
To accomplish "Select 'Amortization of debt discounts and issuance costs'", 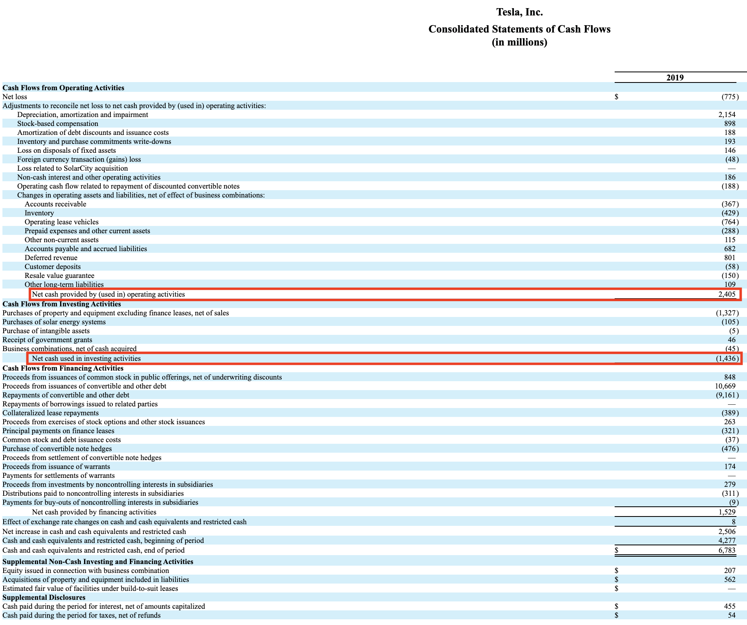I will coord(93,132).
